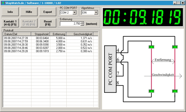Click the top-left green sensor icon
The height and width of the screenshot is (112, 186).
tap(151, 47)
